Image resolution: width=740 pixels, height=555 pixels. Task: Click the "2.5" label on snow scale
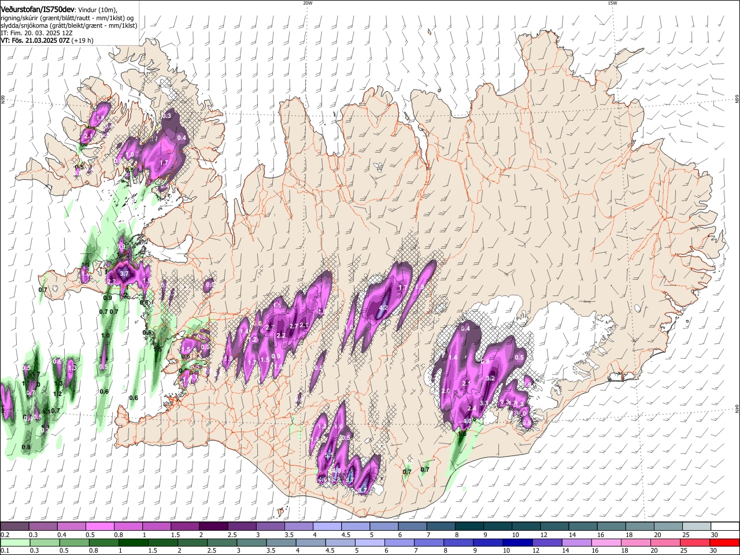pyautogui.click(x=232, y=535)
